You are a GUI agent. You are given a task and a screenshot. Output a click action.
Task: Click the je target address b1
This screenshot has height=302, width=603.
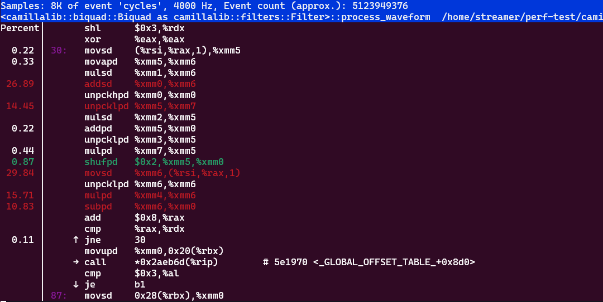[140, 284]
